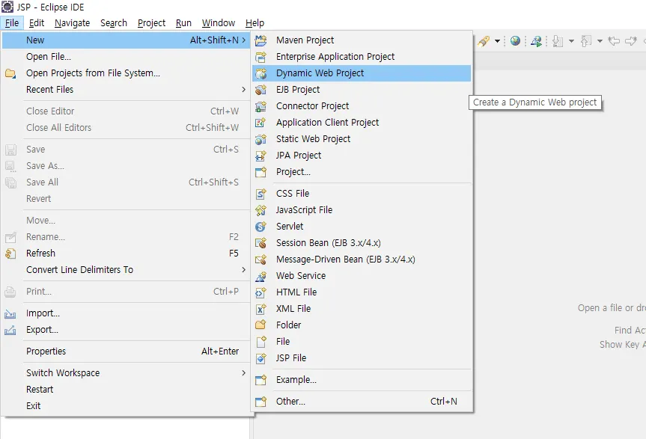Image resolution: width=646 pixels, height=439 pixels.
Task: Open dropdown arrow beside Previous Annotation icon
Action: [600, 41]
